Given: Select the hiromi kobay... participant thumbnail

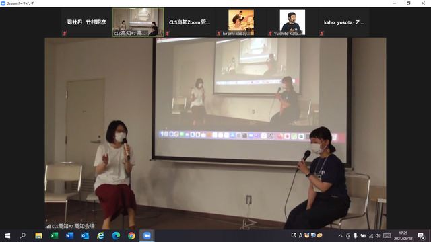Looking at the screenshot, I should pyautogui.click(x=241, y=22).
